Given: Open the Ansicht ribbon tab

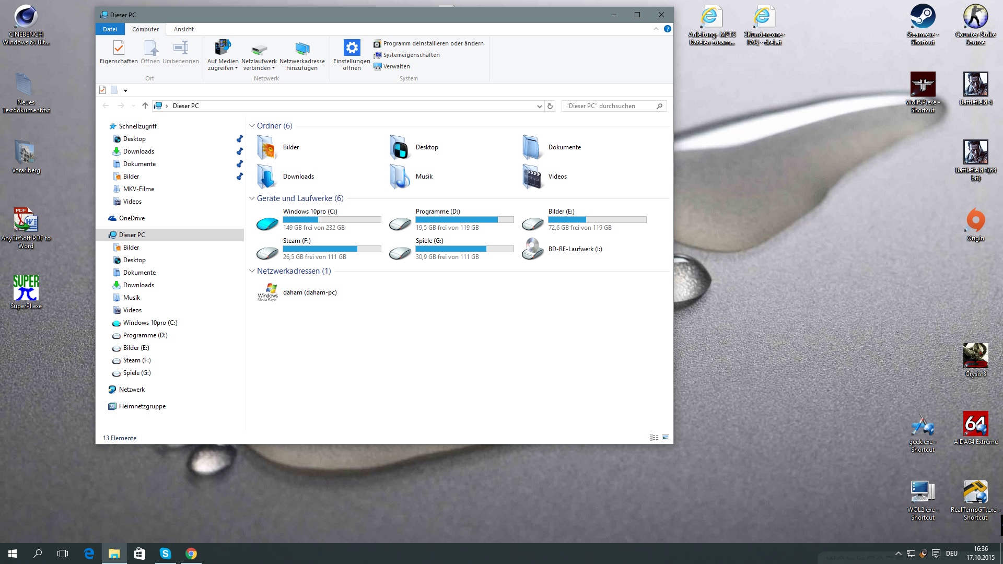Looking at the screenshot, I should click(183, 29).
